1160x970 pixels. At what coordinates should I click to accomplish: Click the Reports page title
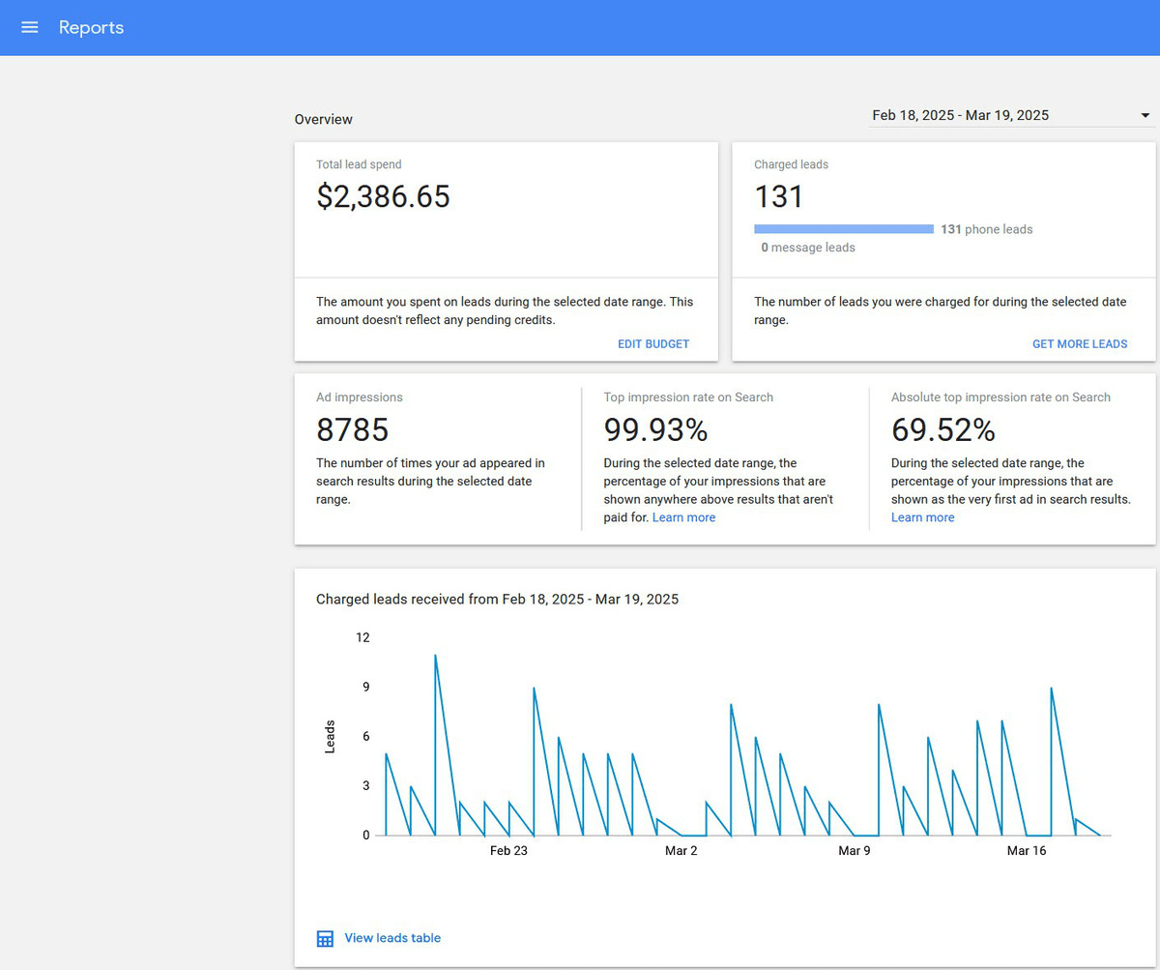click(91, 27)
